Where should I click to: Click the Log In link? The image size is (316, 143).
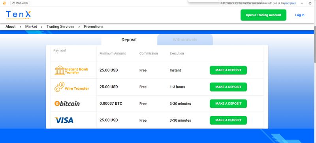tap(300, 15)
